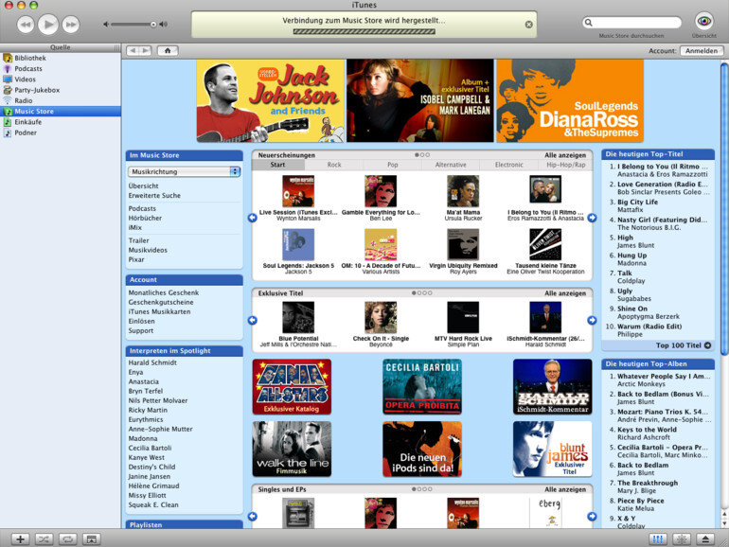Viewport: 729px width, 547px height.
Task: Toggle shuffle playback
Action: point(44,539)
